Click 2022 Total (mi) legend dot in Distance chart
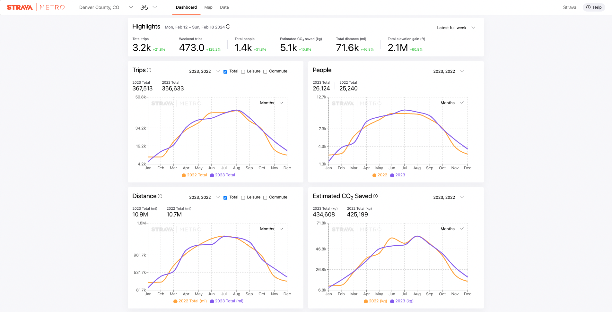This screenshot has height=312, width=612. tap(175, 301)
